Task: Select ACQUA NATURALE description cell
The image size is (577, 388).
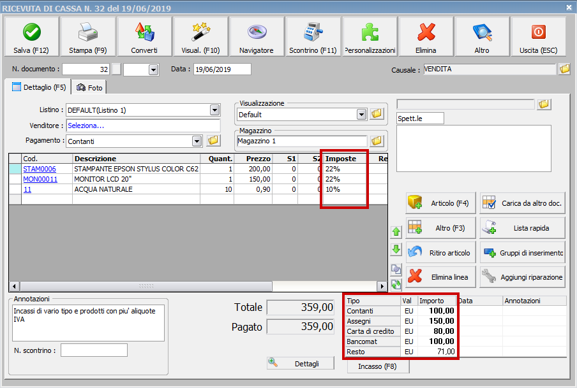Action: tap(136, 190)
